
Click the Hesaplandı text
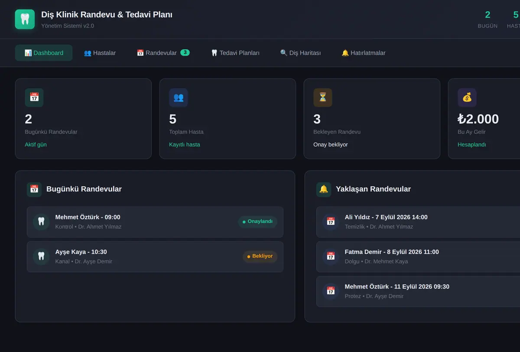pos(472,145)
